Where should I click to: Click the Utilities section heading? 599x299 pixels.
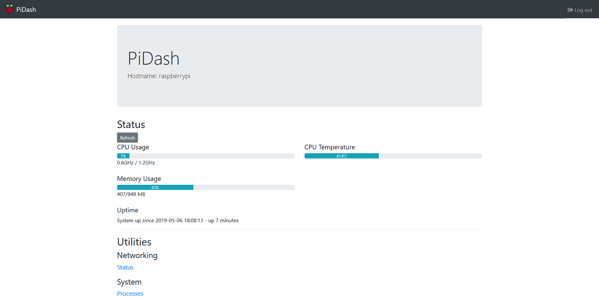(x=134, y=242)
